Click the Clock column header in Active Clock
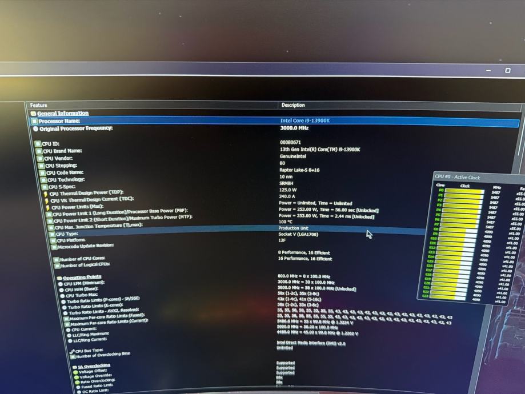 pyautogui.click(x=465, y=186)
